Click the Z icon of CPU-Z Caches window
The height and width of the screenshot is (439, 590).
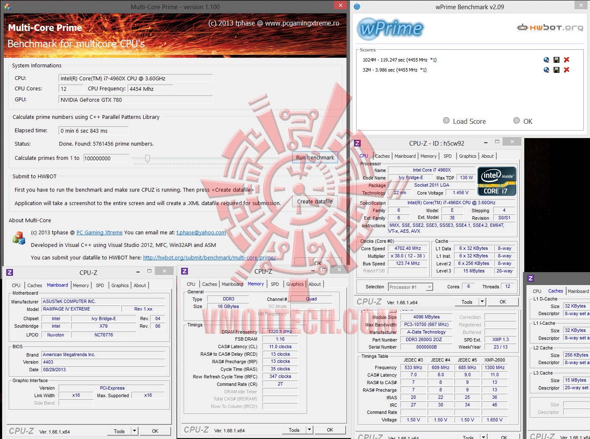pos(531,278)
